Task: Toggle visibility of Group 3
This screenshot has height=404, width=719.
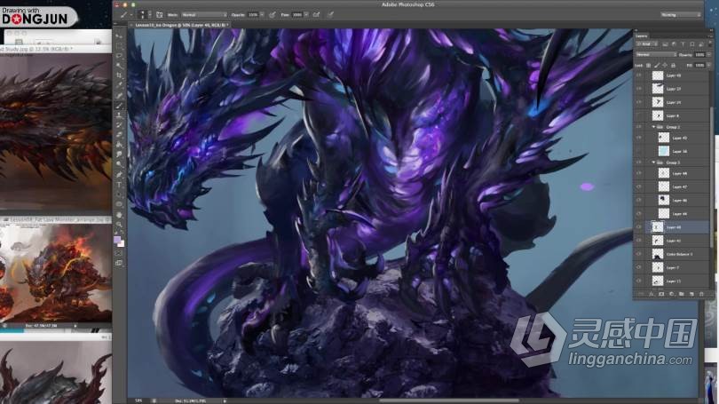Action: [639, 162]
